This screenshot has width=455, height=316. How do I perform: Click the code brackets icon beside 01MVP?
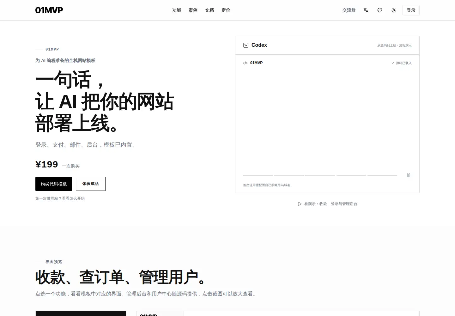click(x=245, y=63)
